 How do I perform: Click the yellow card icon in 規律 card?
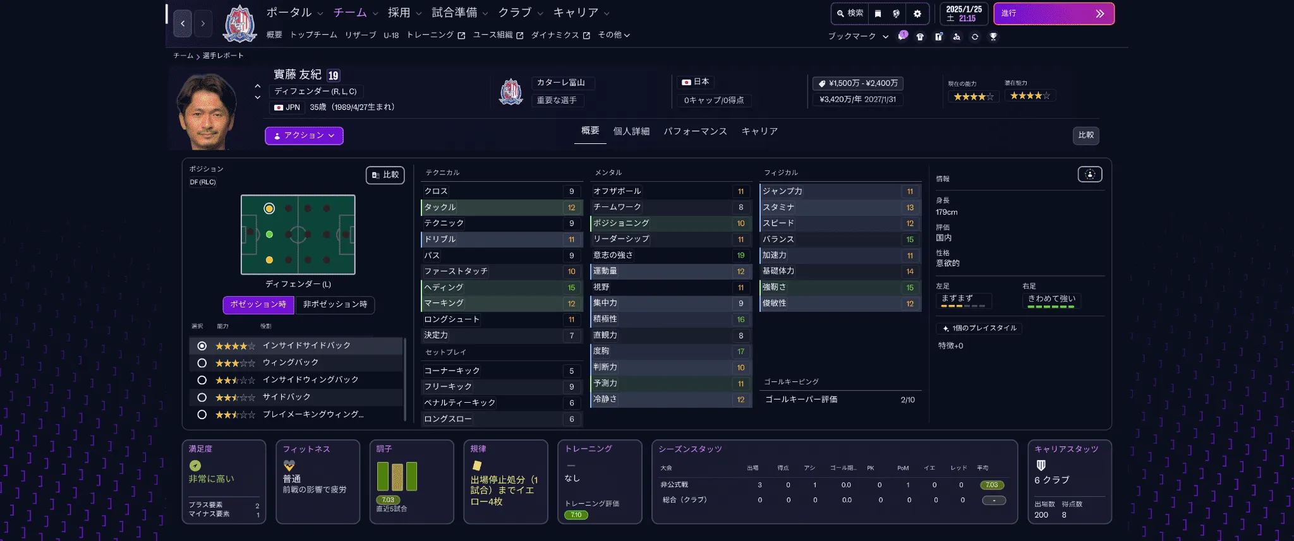click(477, 465)
